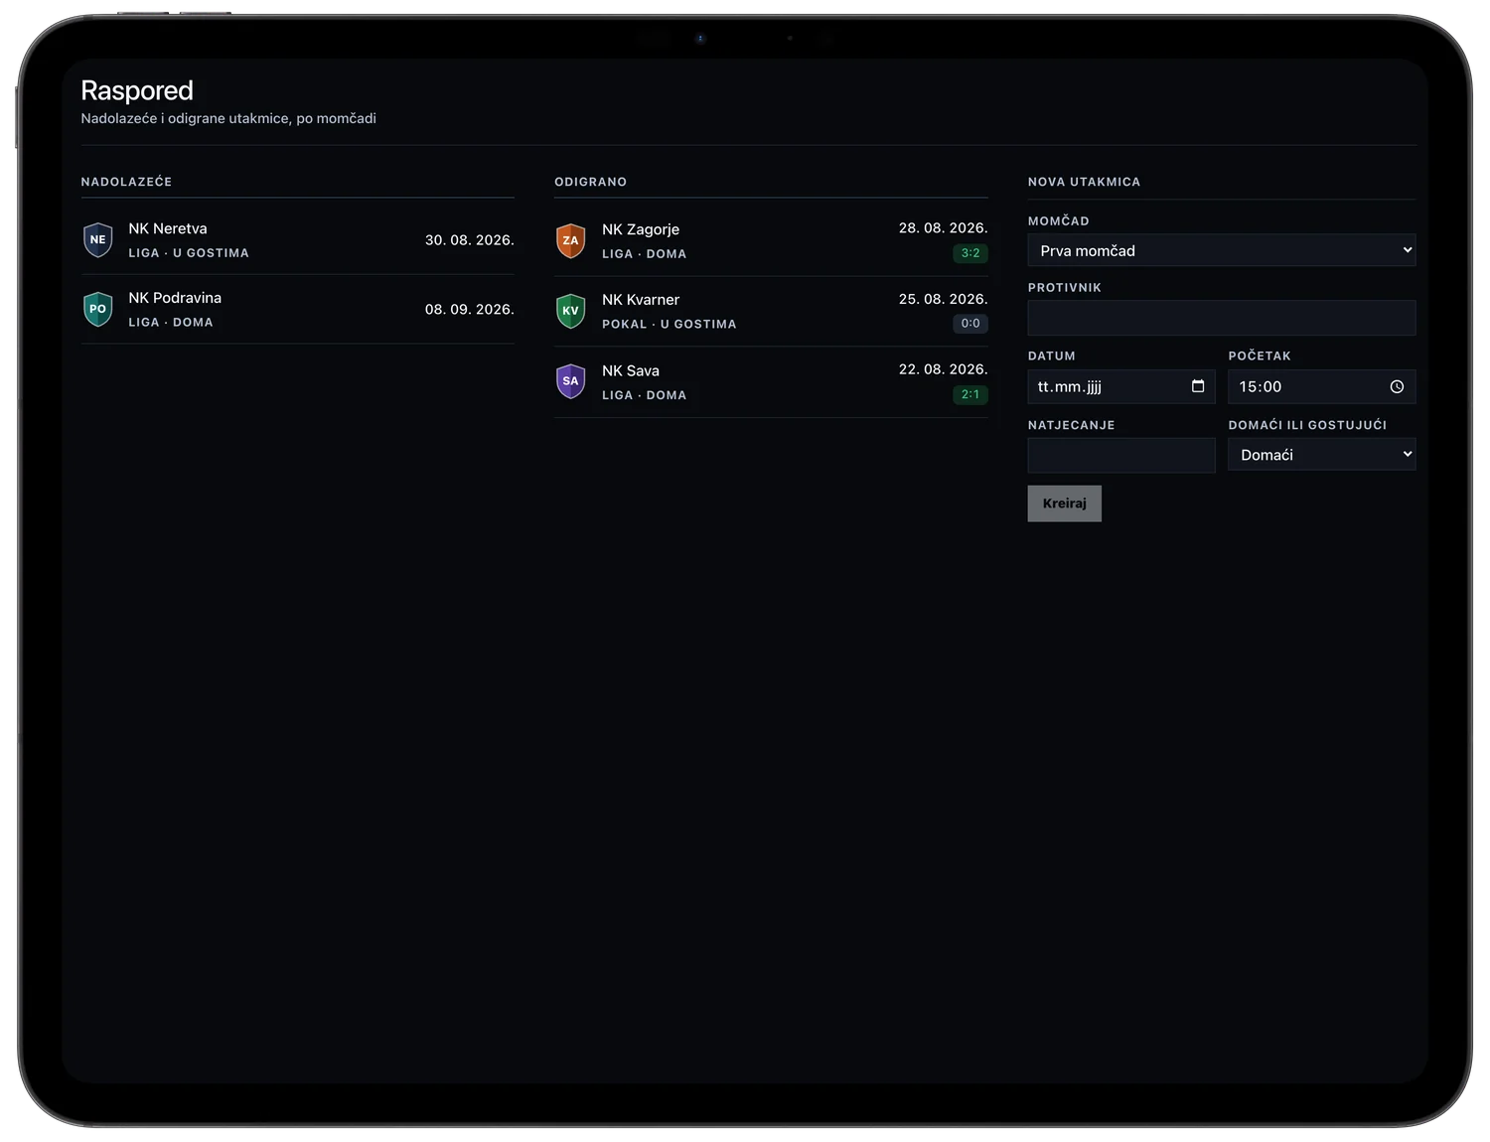This screenshot has width=1490, height=1142.
Task: Select the NK Sava played match
Action: point(771,381)
